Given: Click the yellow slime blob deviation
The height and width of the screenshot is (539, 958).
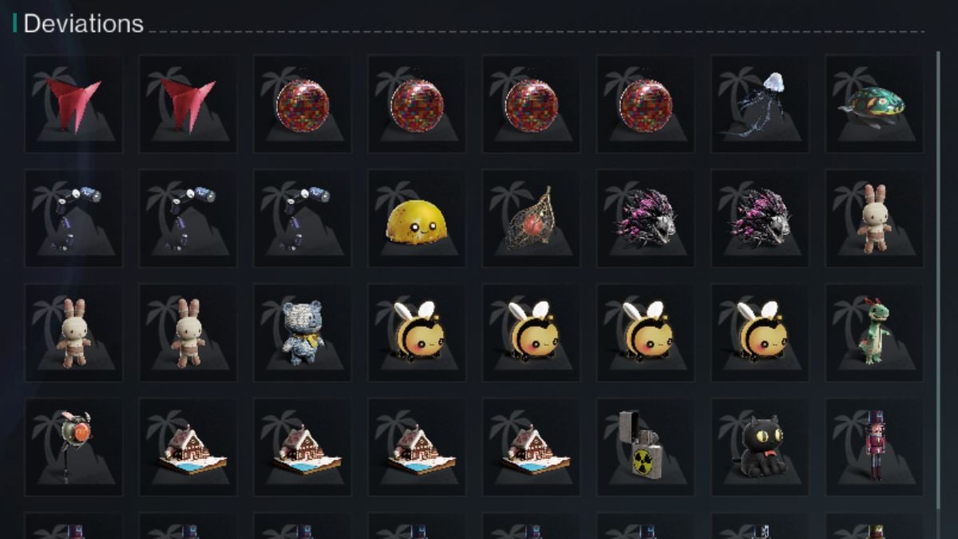Looking at the screenshot, I should tap(417, 218).
